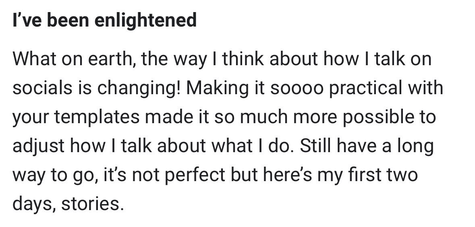Screen dimensions: 475x227
Task: Click the final word "stories."
Action: 92,204
